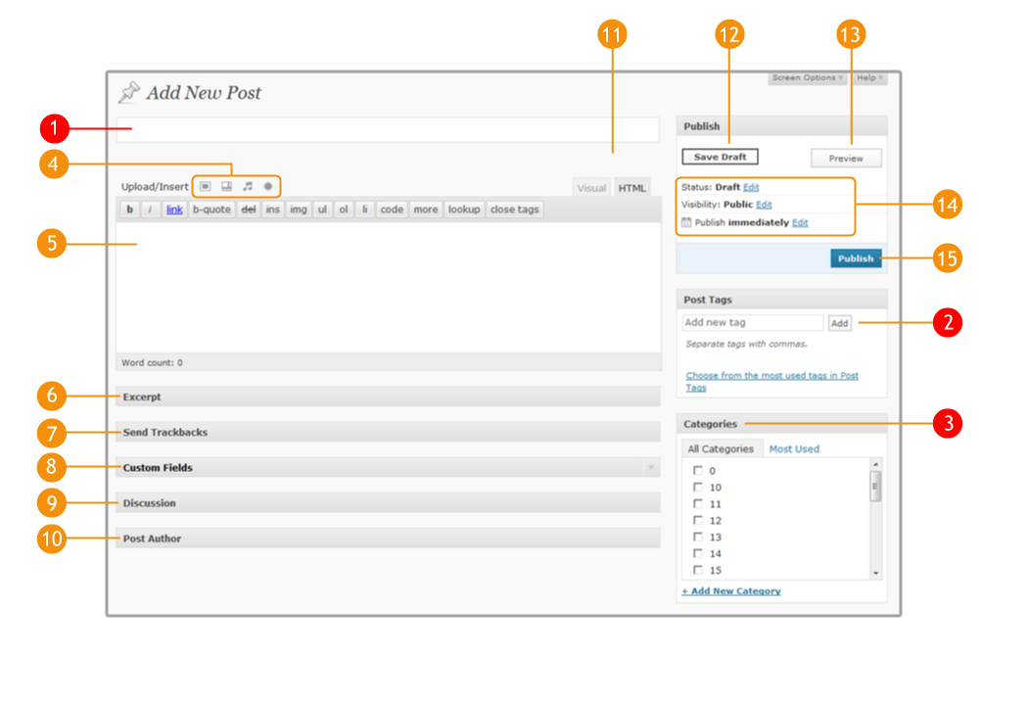This screenshot has height=703, width=1028.
Task: Select the All Categories tab
Action: pos(721,448)
